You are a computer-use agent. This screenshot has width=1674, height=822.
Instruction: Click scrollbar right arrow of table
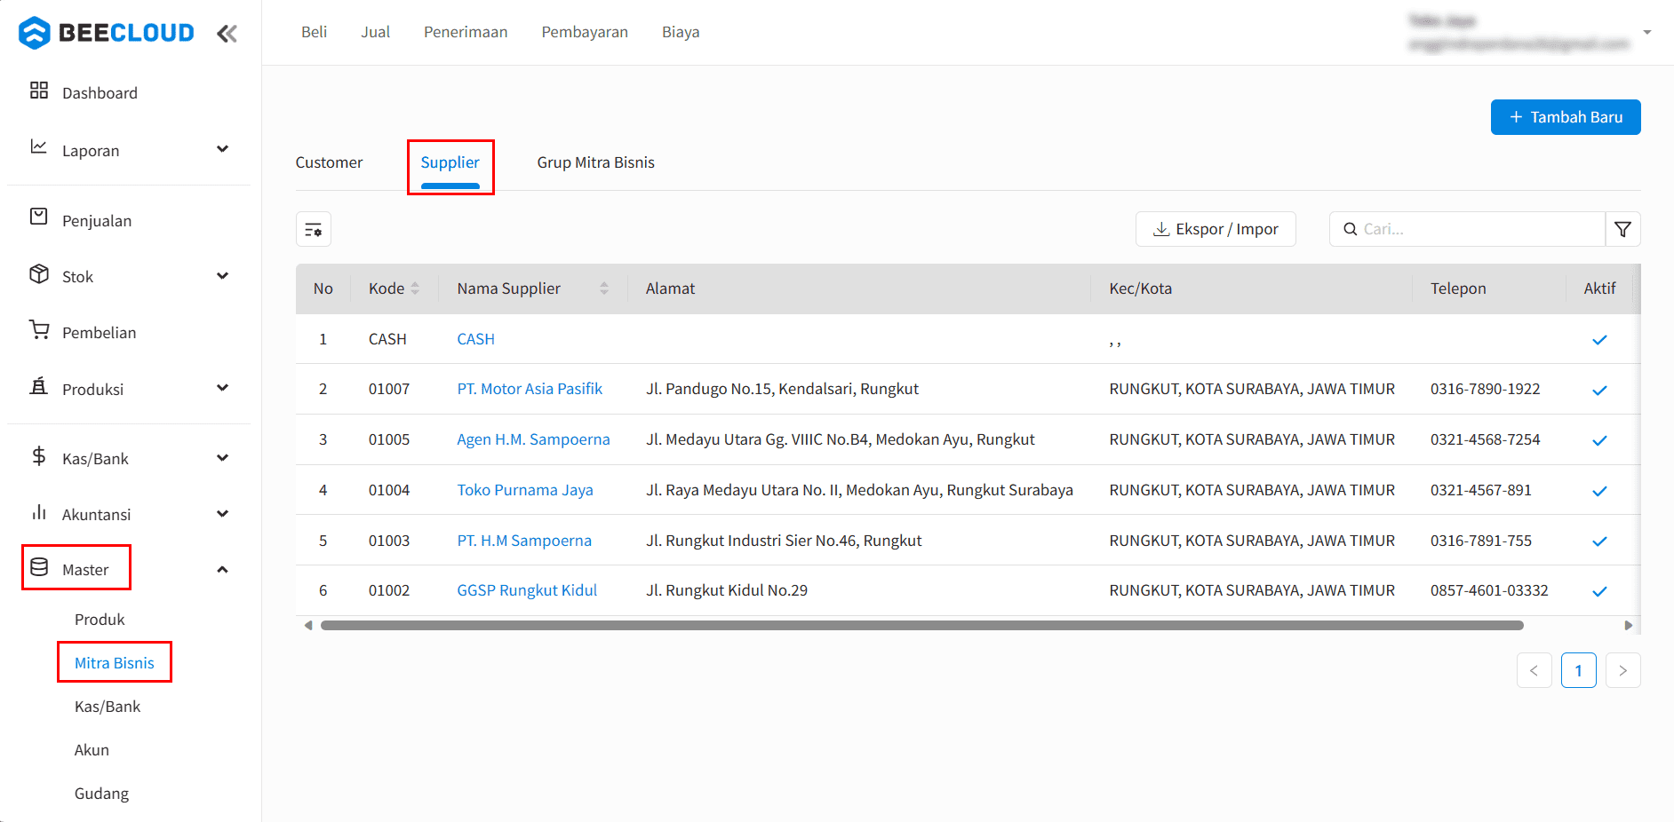1628,625
